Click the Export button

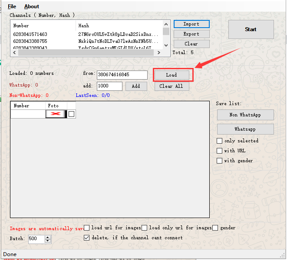click(x=191, y=34)
